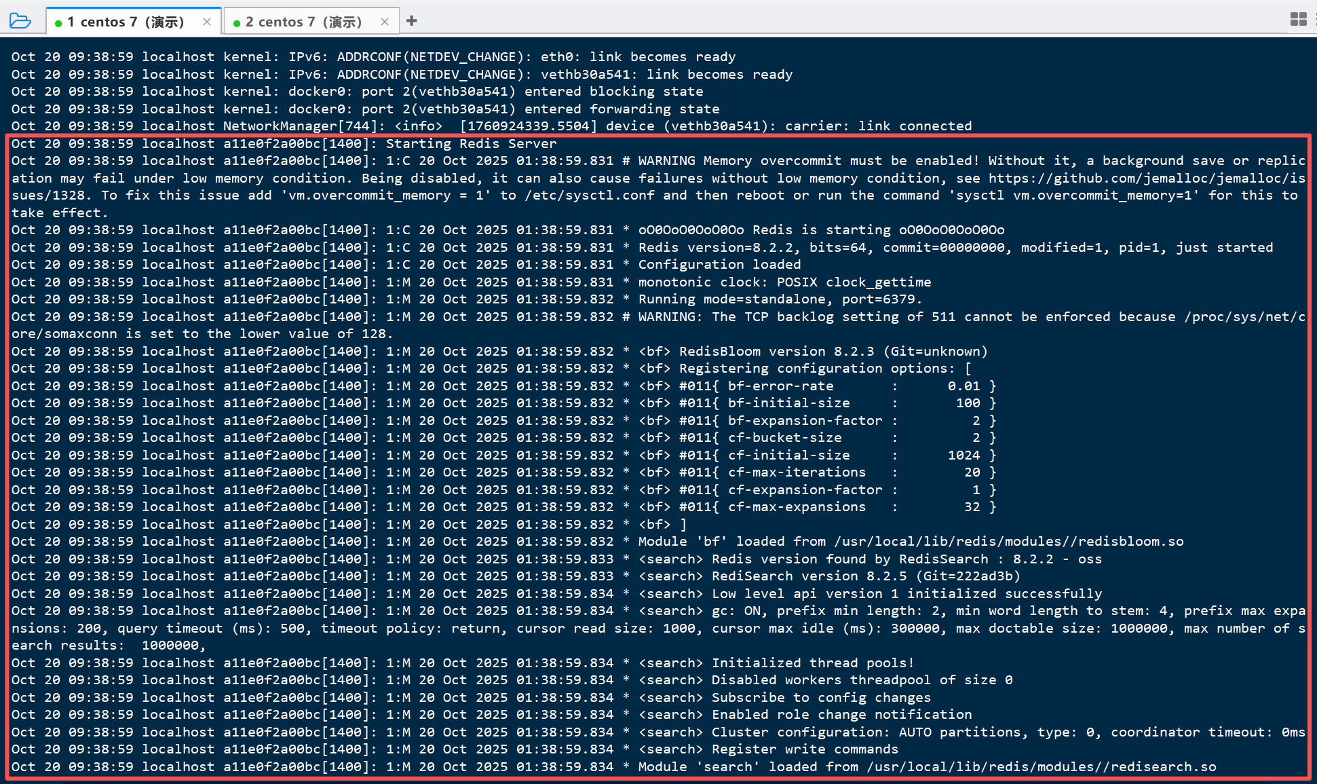Add a new session tab with plus
This screenshot has height=784, width=1317.
click(x=411, y=21)
